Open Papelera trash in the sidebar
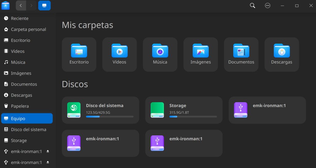This screenshot has width=316, height=168. click(x=27, y=106)
